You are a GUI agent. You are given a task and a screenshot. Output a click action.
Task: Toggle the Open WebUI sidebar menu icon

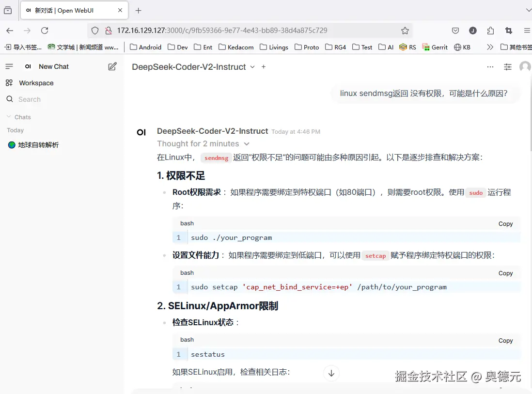point(9,66)
